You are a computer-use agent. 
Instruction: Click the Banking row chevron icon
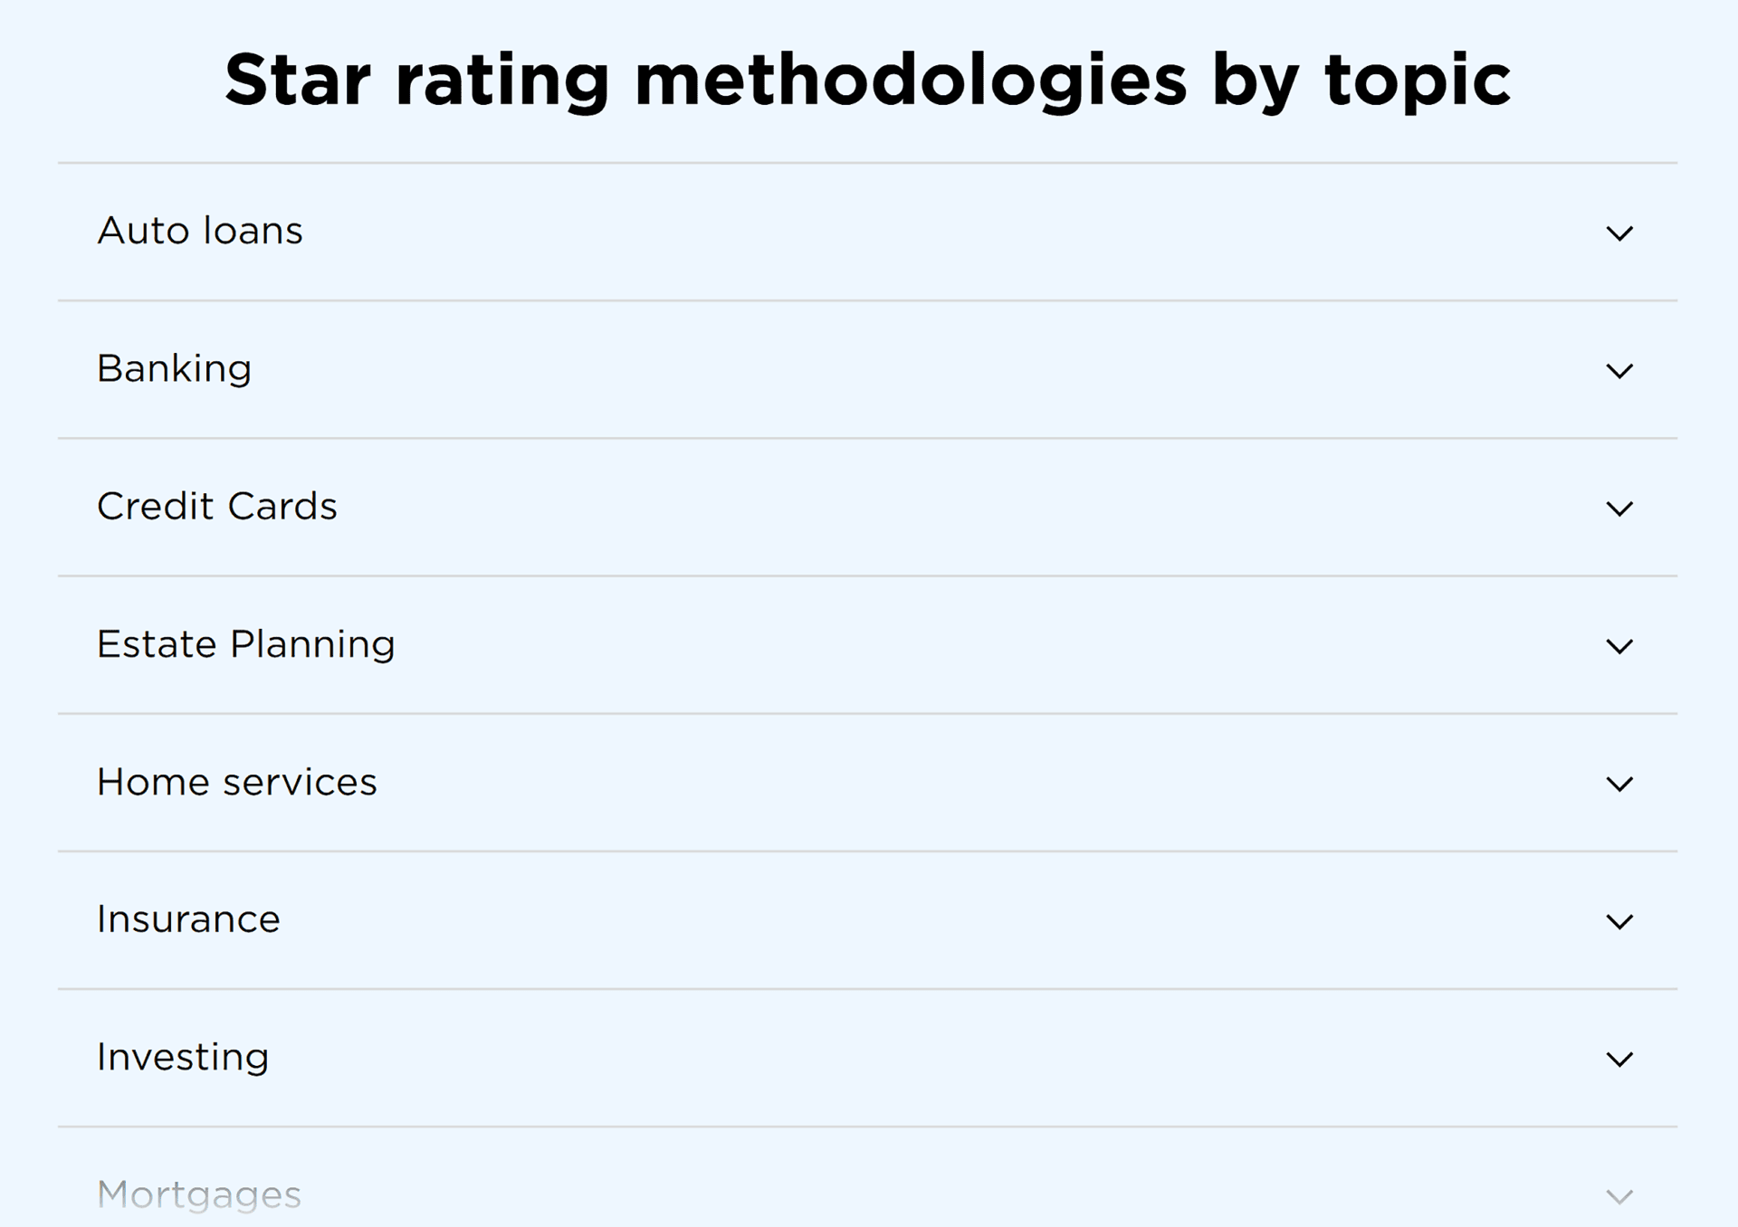[x=1619, y=371]
